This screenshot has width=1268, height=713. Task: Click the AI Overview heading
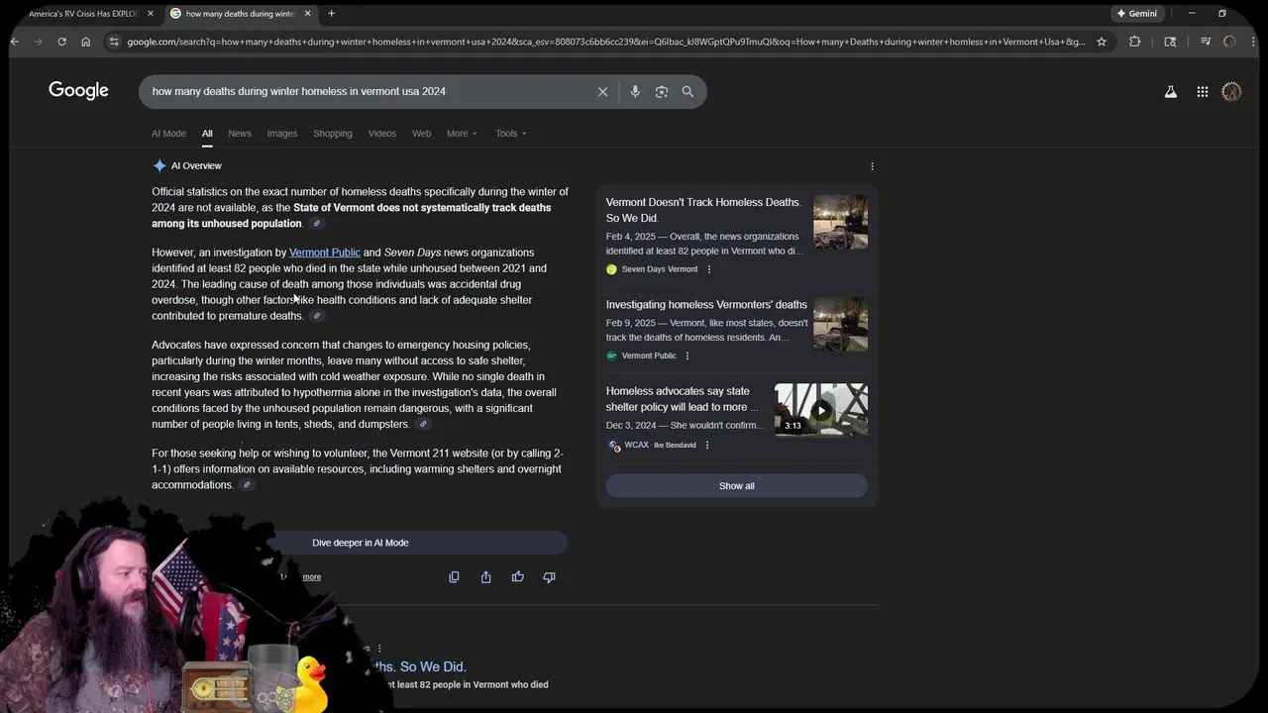point(196,166)
